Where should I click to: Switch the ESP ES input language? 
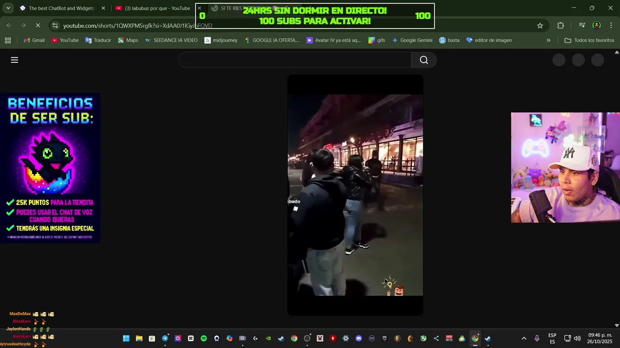(x=552, y=338)
